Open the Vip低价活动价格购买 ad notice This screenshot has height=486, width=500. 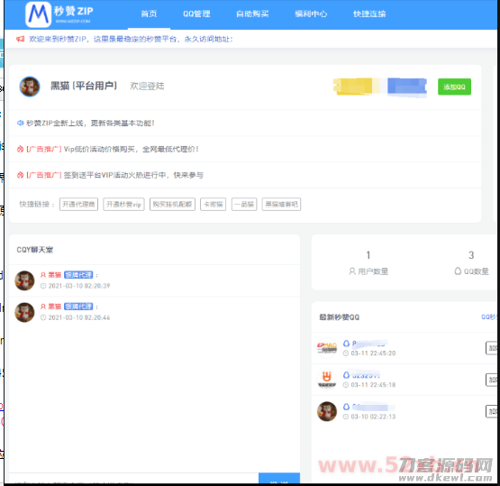coord(131,149)
